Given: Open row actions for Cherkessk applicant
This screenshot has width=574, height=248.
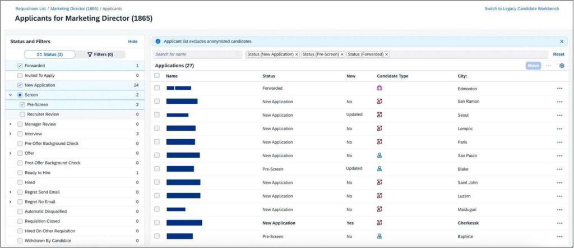Looking at the screenshot, I should 559,223.
